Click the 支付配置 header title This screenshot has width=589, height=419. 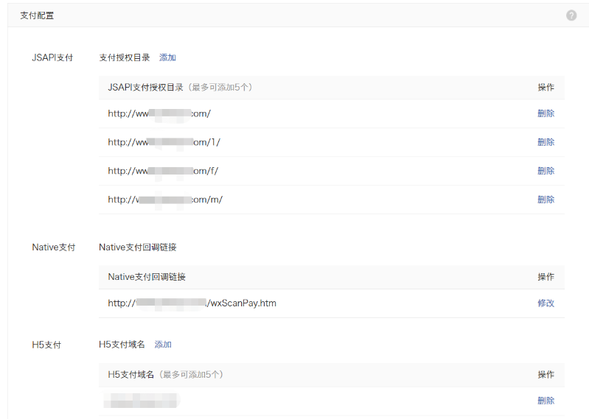coord(37,15)
